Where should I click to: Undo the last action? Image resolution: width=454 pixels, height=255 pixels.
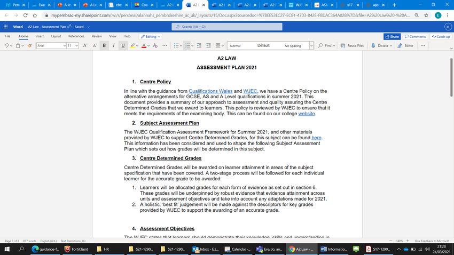point(6,46)
